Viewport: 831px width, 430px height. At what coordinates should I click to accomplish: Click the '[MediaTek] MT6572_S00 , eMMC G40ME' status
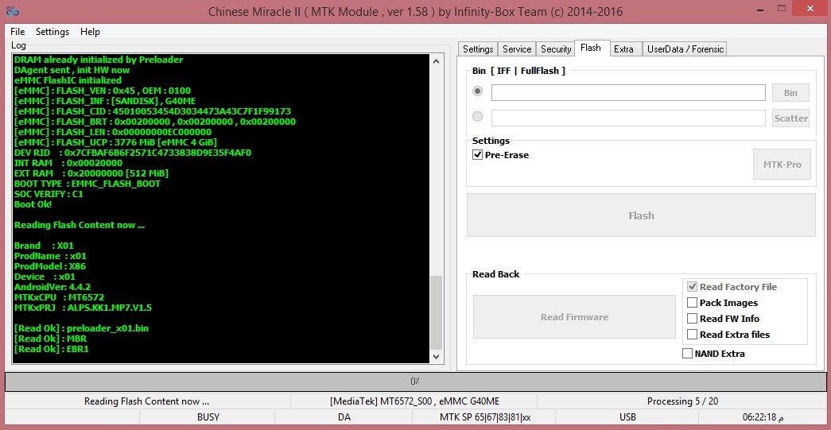pyautogui.click(x=414, y=401)
